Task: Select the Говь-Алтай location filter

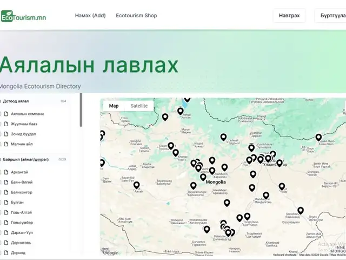Action: coord(22,212)
